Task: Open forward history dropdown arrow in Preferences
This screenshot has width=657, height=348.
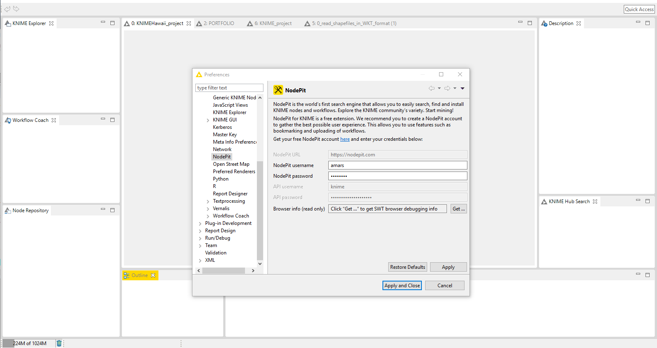Action: (x=455, y=88)
